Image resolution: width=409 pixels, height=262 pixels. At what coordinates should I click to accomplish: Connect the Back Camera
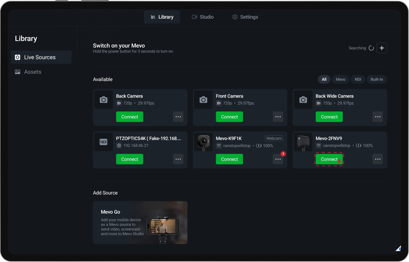[130, 117]
